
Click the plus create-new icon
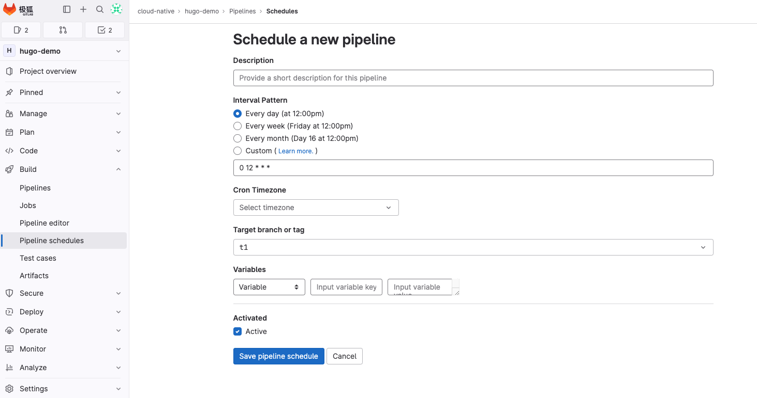(x=83, y=9)
